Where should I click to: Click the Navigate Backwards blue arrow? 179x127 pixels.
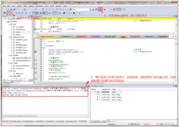tap(36, 9)
